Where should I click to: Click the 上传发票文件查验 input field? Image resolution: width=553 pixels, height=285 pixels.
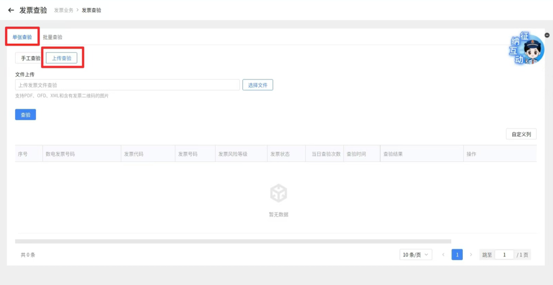click(127, 85)
